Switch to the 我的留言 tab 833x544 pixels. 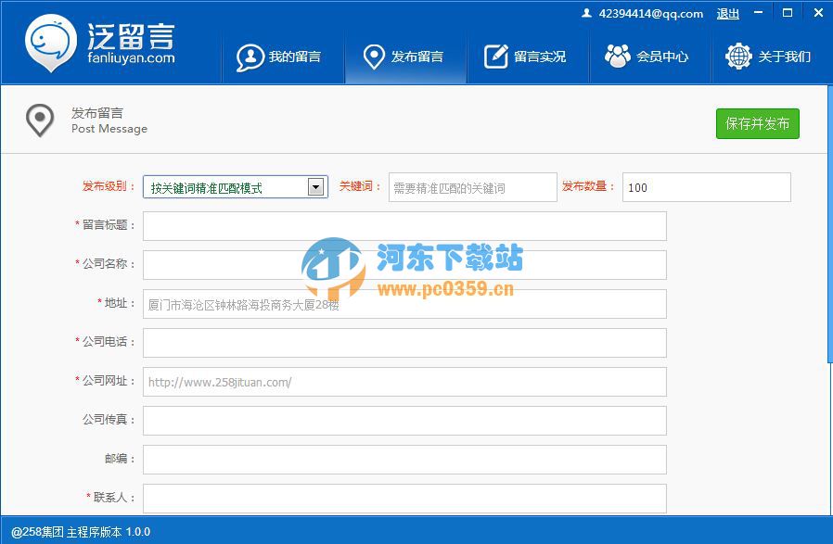point(284,56)
